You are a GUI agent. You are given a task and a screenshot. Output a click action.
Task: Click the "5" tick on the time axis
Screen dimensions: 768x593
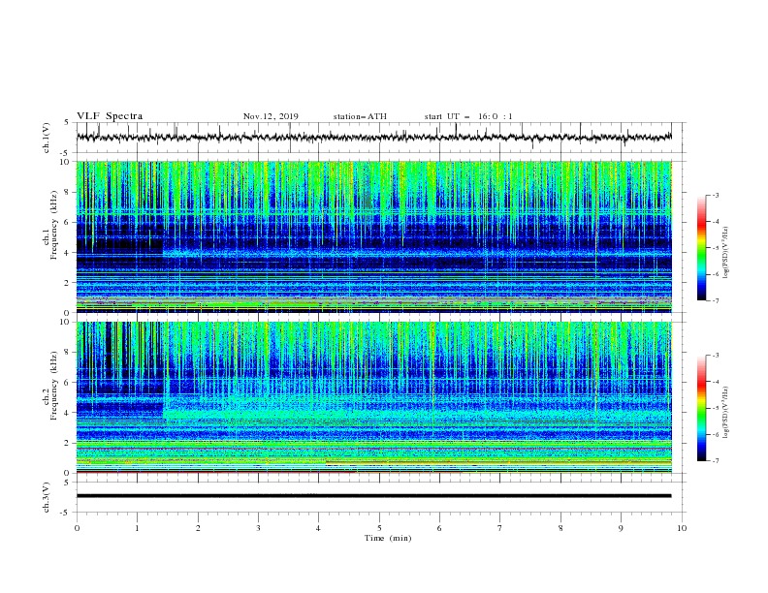tap(379, 528)
